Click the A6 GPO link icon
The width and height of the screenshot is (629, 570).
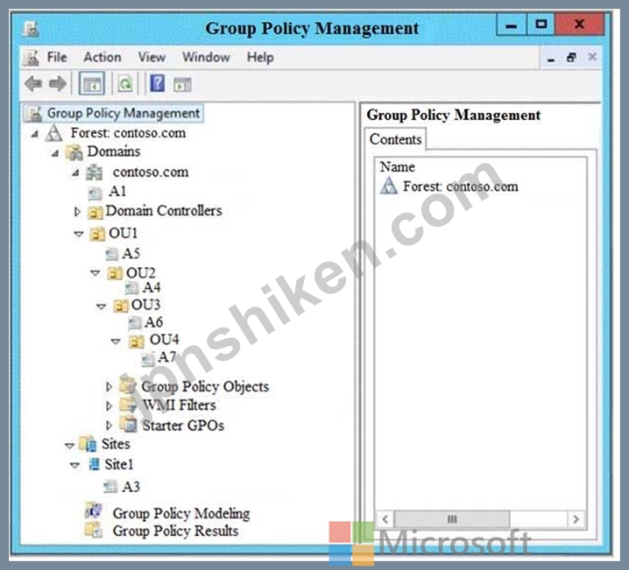[134, 322]
